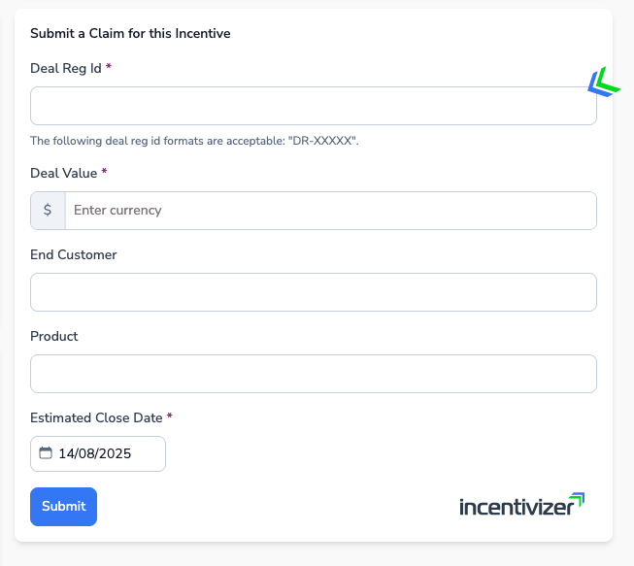
Task: Click the incentivizer wordmark logo text
Action: [515, 507]
